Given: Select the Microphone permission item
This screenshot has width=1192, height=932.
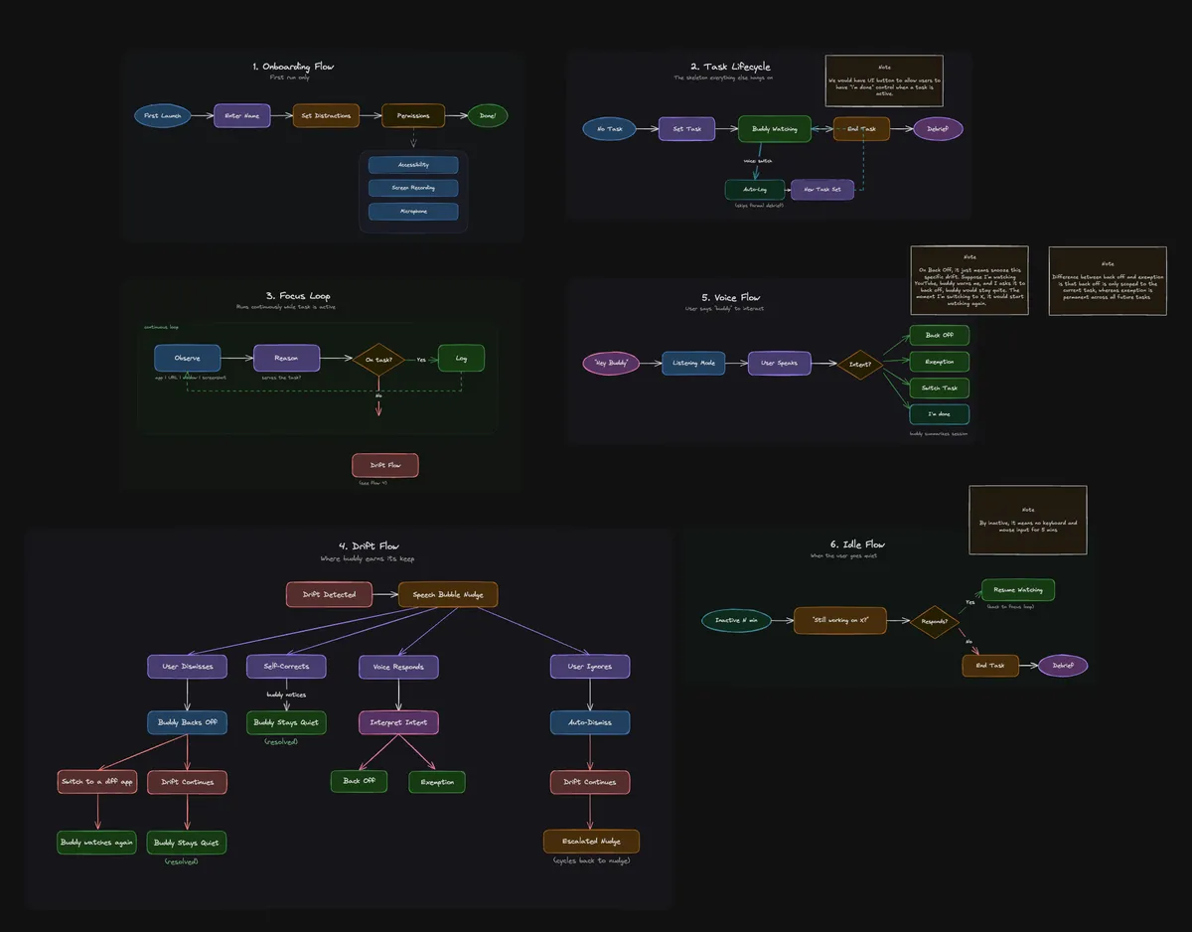Looking at the screenshot, I should (x=413, y=212).
